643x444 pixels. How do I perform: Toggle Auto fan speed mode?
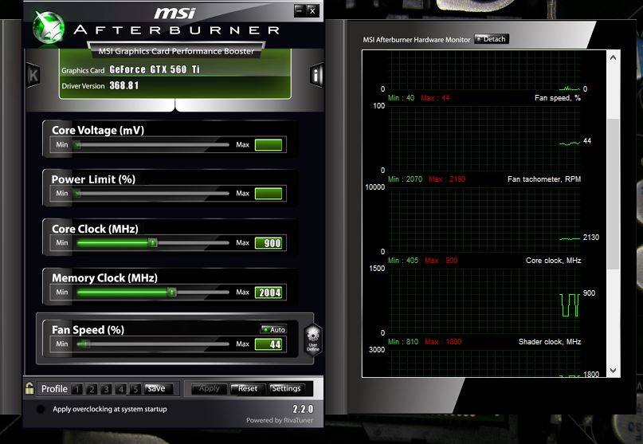point(273,329)
